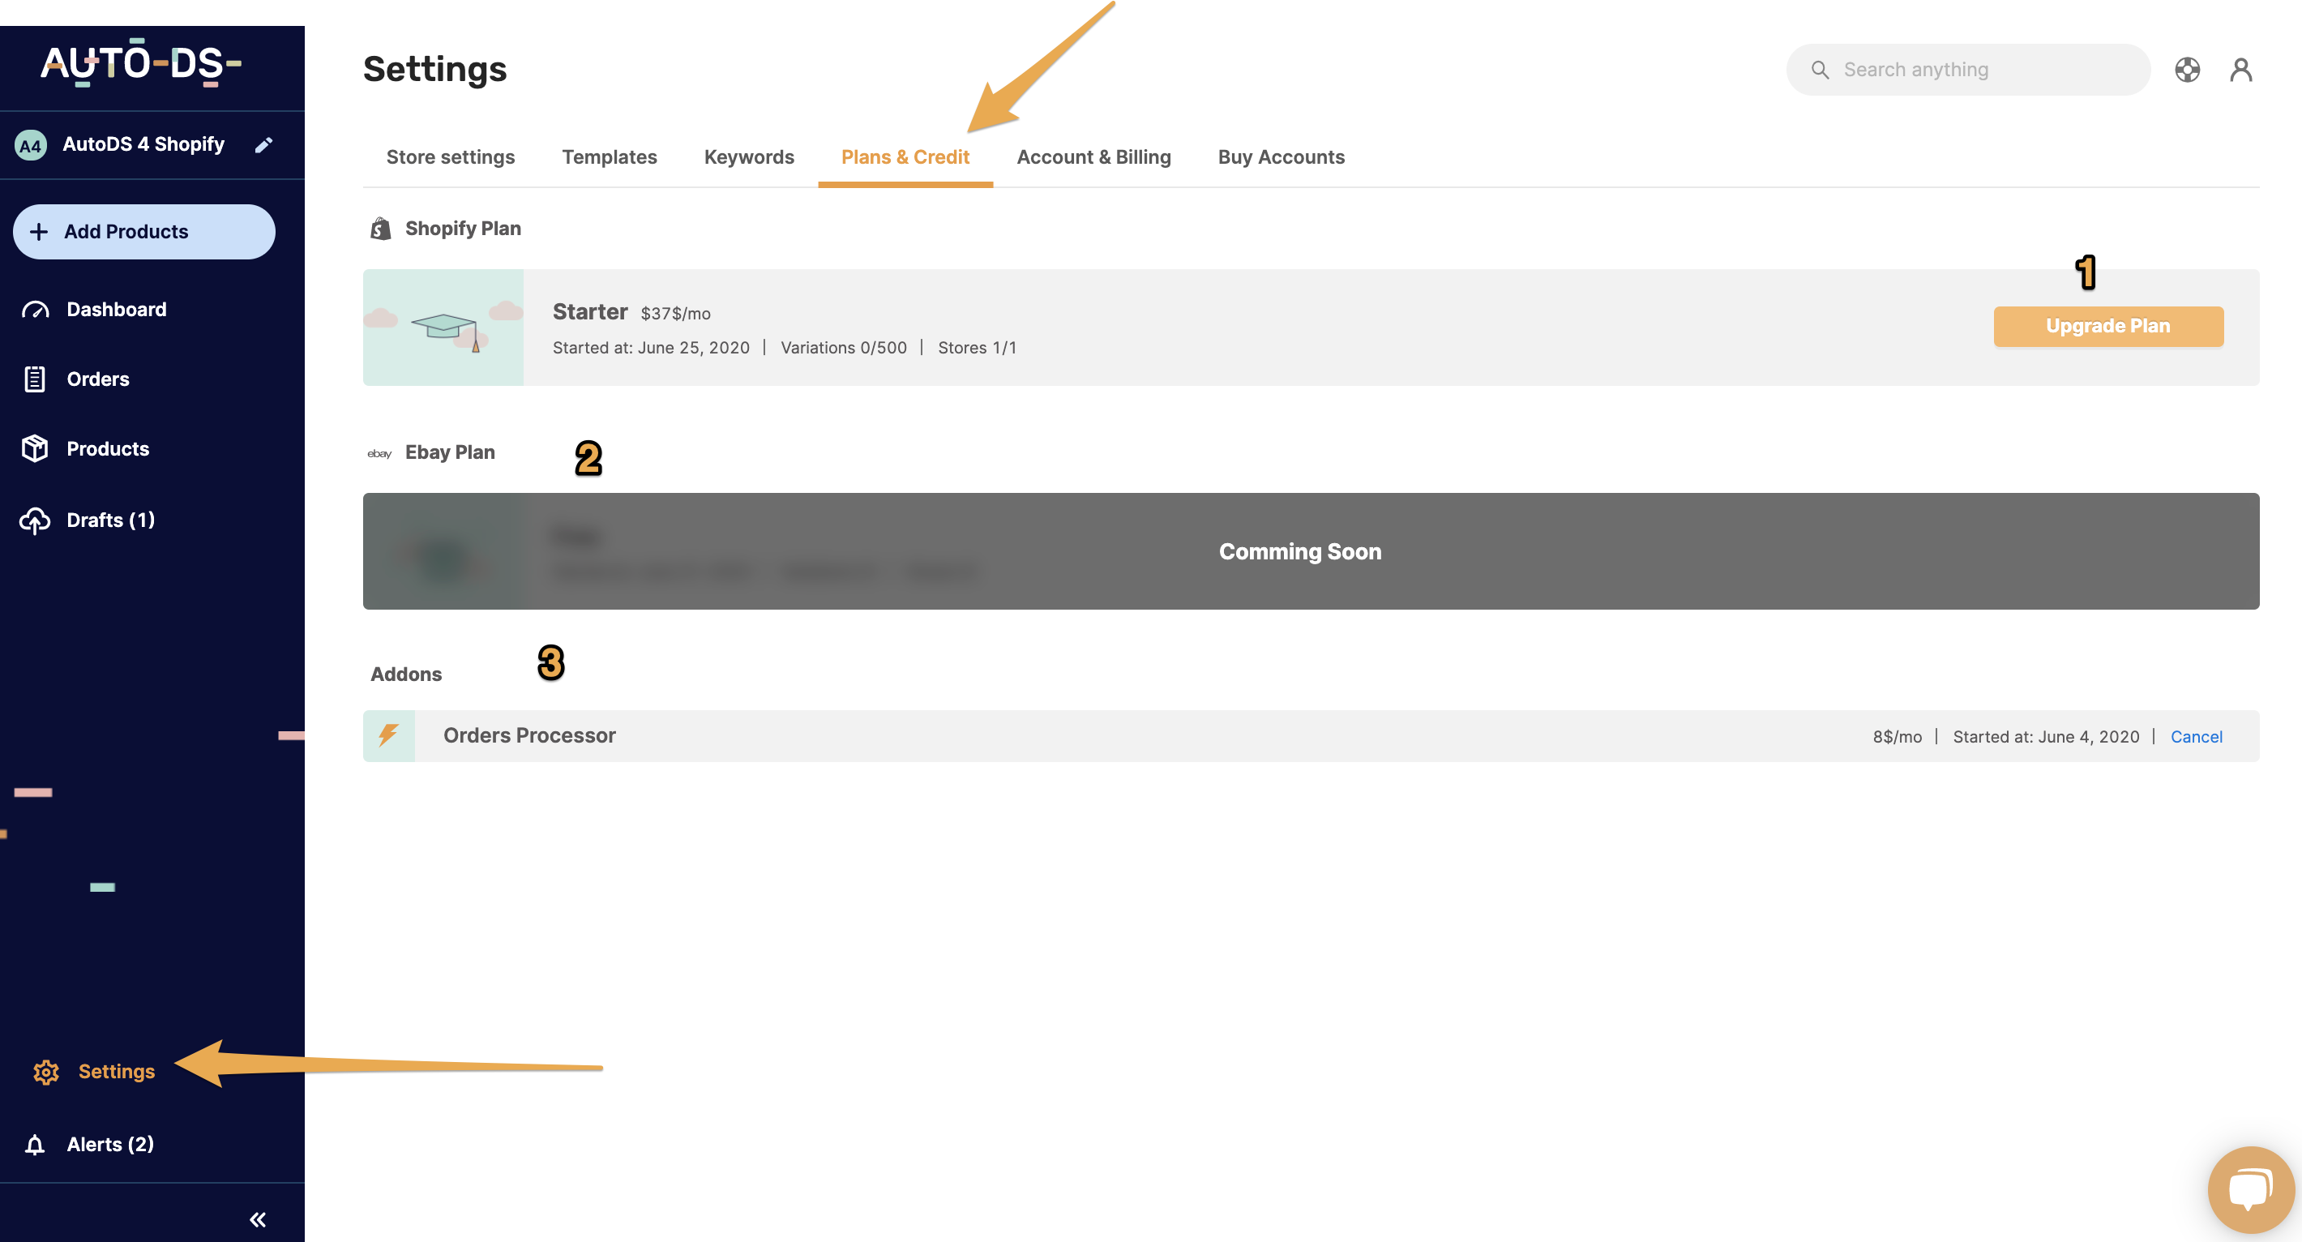Image resolution: width=2302 pixels, height=1242 pixels.
Task: Click the Search anything field
Action: [1968, 70]
